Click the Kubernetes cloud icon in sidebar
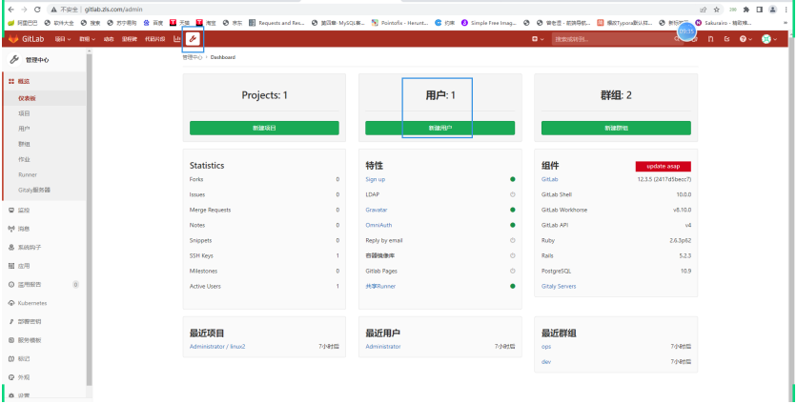 coord(11,303)
